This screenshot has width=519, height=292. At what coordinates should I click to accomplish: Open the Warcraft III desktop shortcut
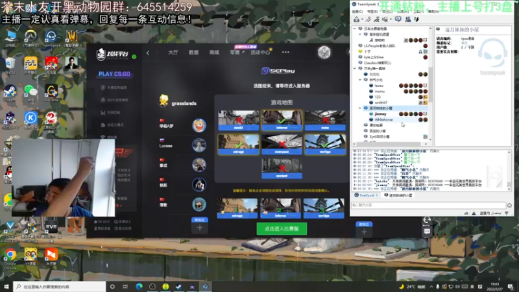(x=71, y=38)
